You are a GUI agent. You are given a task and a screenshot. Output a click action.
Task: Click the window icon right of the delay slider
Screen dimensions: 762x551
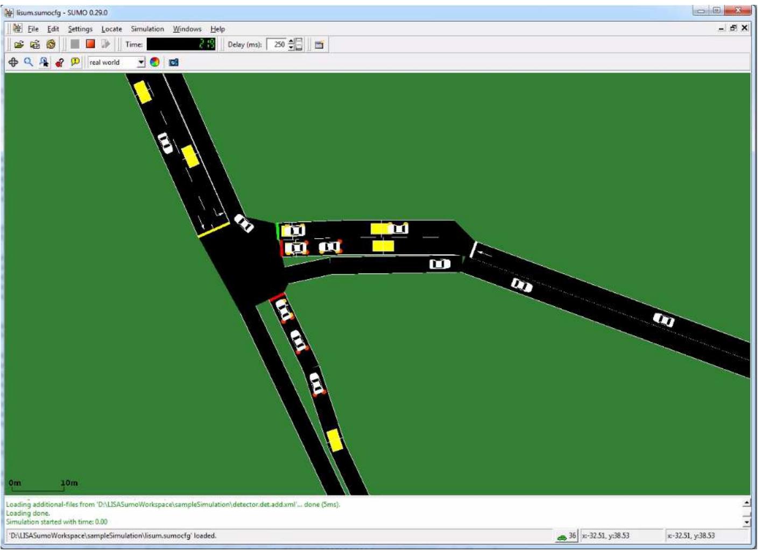pos(319,45)
